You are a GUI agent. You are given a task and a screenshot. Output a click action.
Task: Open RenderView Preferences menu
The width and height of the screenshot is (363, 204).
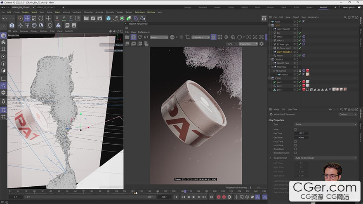tap(144, 32)
